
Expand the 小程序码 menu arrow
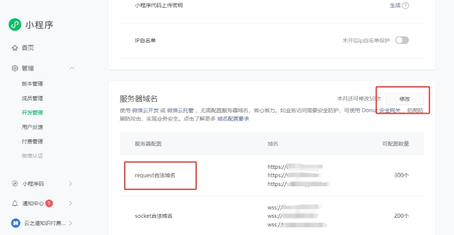coord(70,183)
